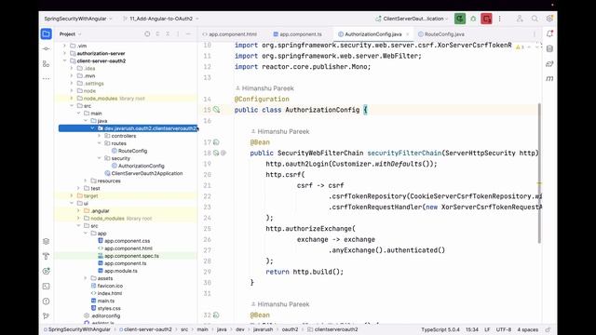Switch to app.component.html tab
The image size is (596, 335).
point(230,34)
